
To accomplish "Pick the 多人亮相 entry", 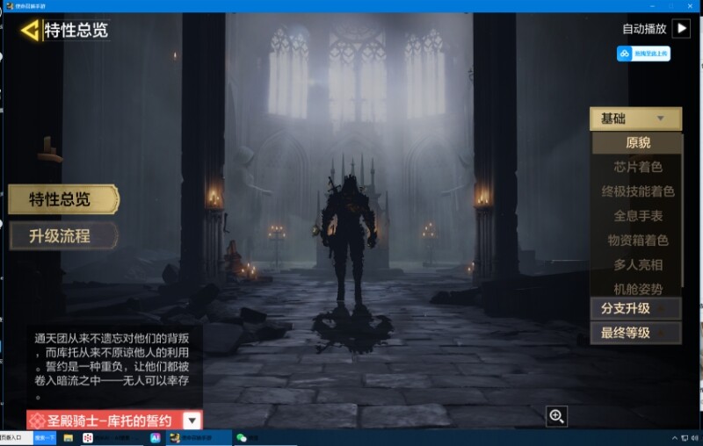I will (638, 264).
